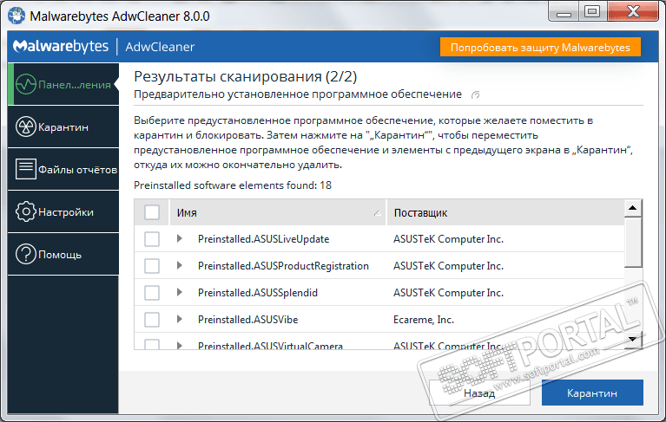The height and width of the screenshot is (422, 666).
Task: Maximize the AdwCleaner window
Action: click(x=592, y=11)
